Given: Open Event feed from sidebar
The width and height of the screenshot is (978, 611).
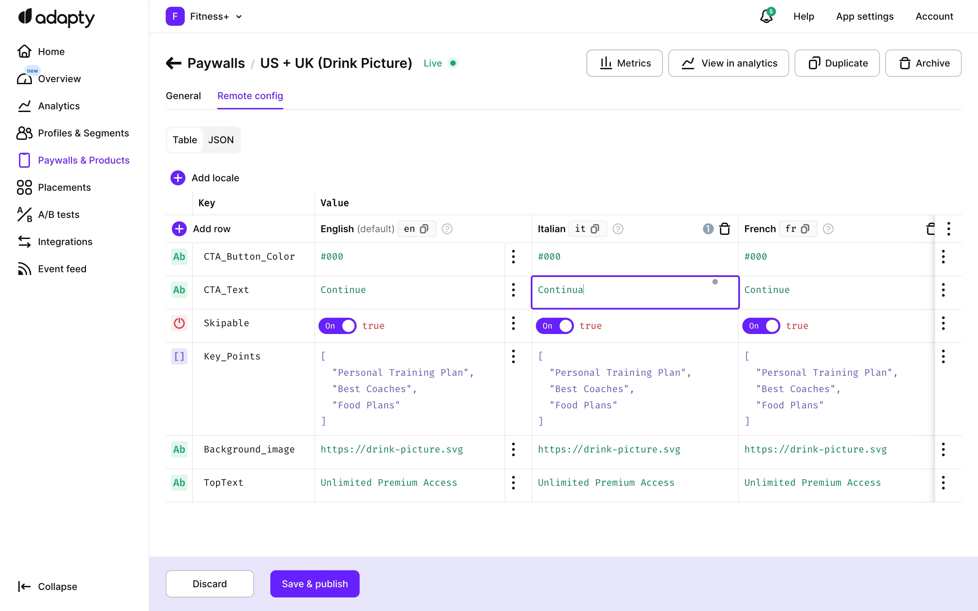Looking at the screenshot, I should (62, 269).
